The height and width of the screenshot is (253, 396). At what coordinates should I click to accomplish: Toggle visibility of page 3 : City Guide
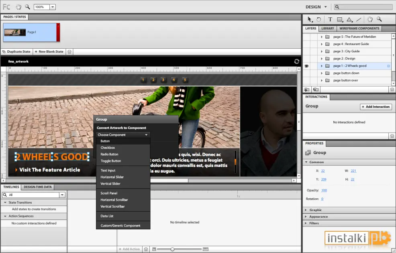[306, 51]
